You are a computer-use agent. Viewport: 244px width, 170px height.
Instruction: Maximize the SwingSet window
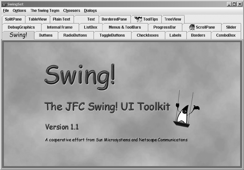coord(234,4)
